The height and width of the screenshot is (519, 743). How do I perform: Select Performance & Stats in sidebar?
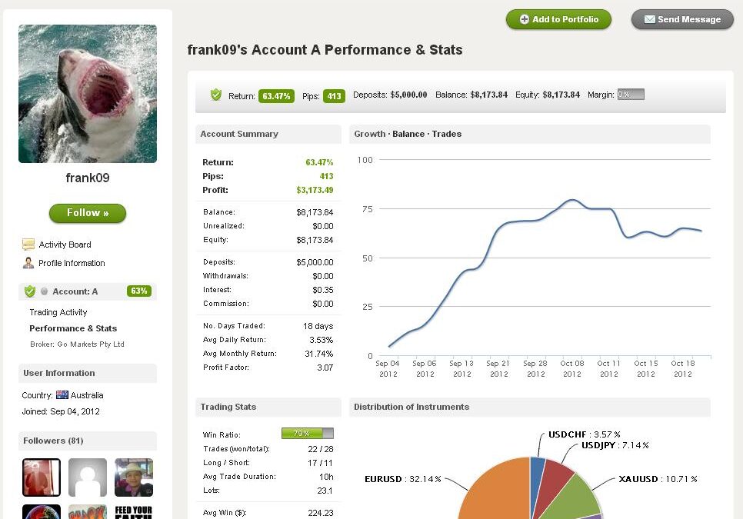73,328
